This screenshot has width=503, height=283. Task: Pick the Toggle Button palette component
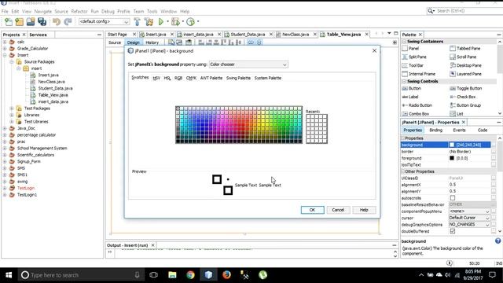point(465,88)
